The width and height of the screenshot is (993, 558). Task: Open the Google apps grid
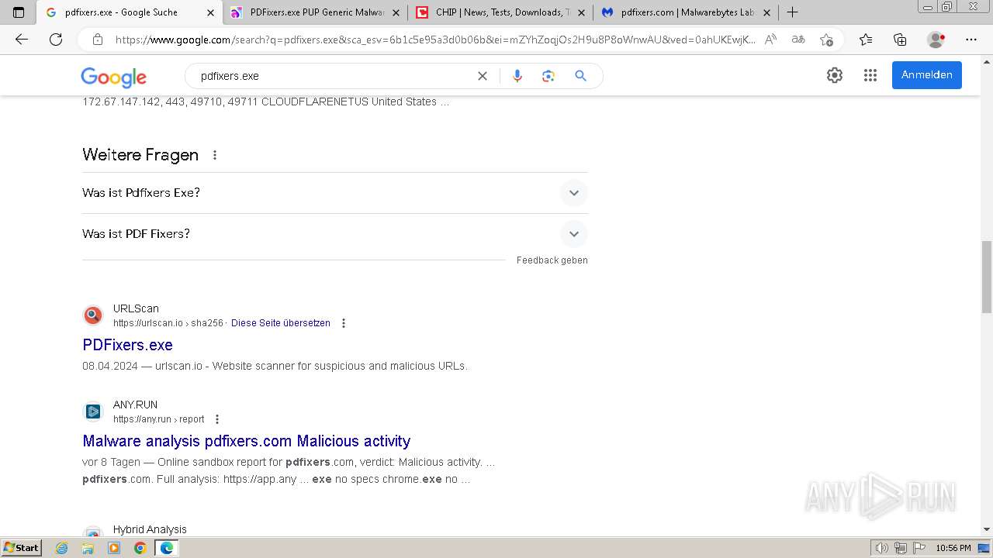pos(870,75)
